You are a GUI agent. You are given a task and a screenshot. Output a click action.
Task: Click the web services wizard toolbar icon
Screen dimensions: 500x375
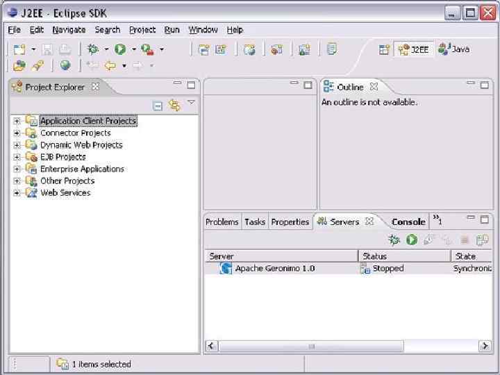tap(305, 49)
